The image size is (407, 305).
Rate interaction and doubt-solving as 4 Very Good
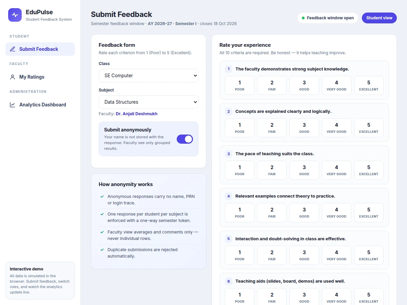coord(336,255)
